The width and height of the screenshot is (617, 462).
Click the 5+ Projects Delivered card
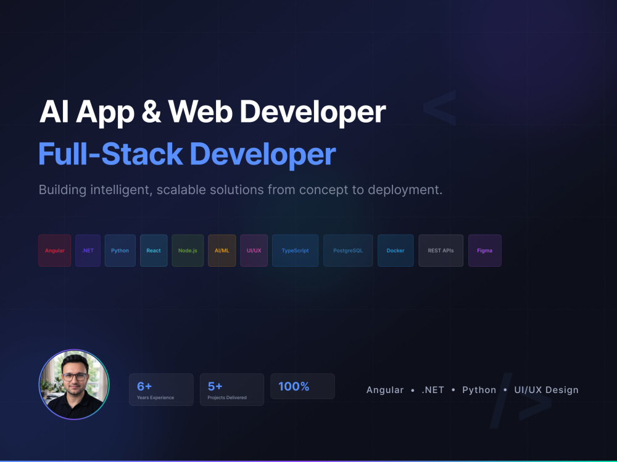pos(232,390)
